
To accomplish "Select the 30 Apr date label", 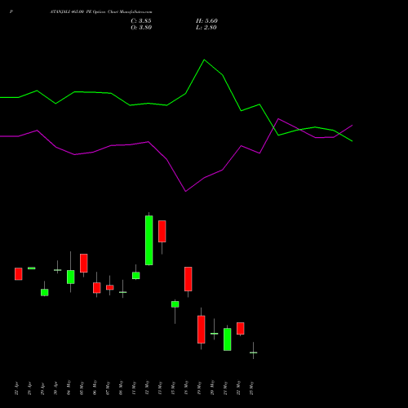I will [x=55, y=388].
